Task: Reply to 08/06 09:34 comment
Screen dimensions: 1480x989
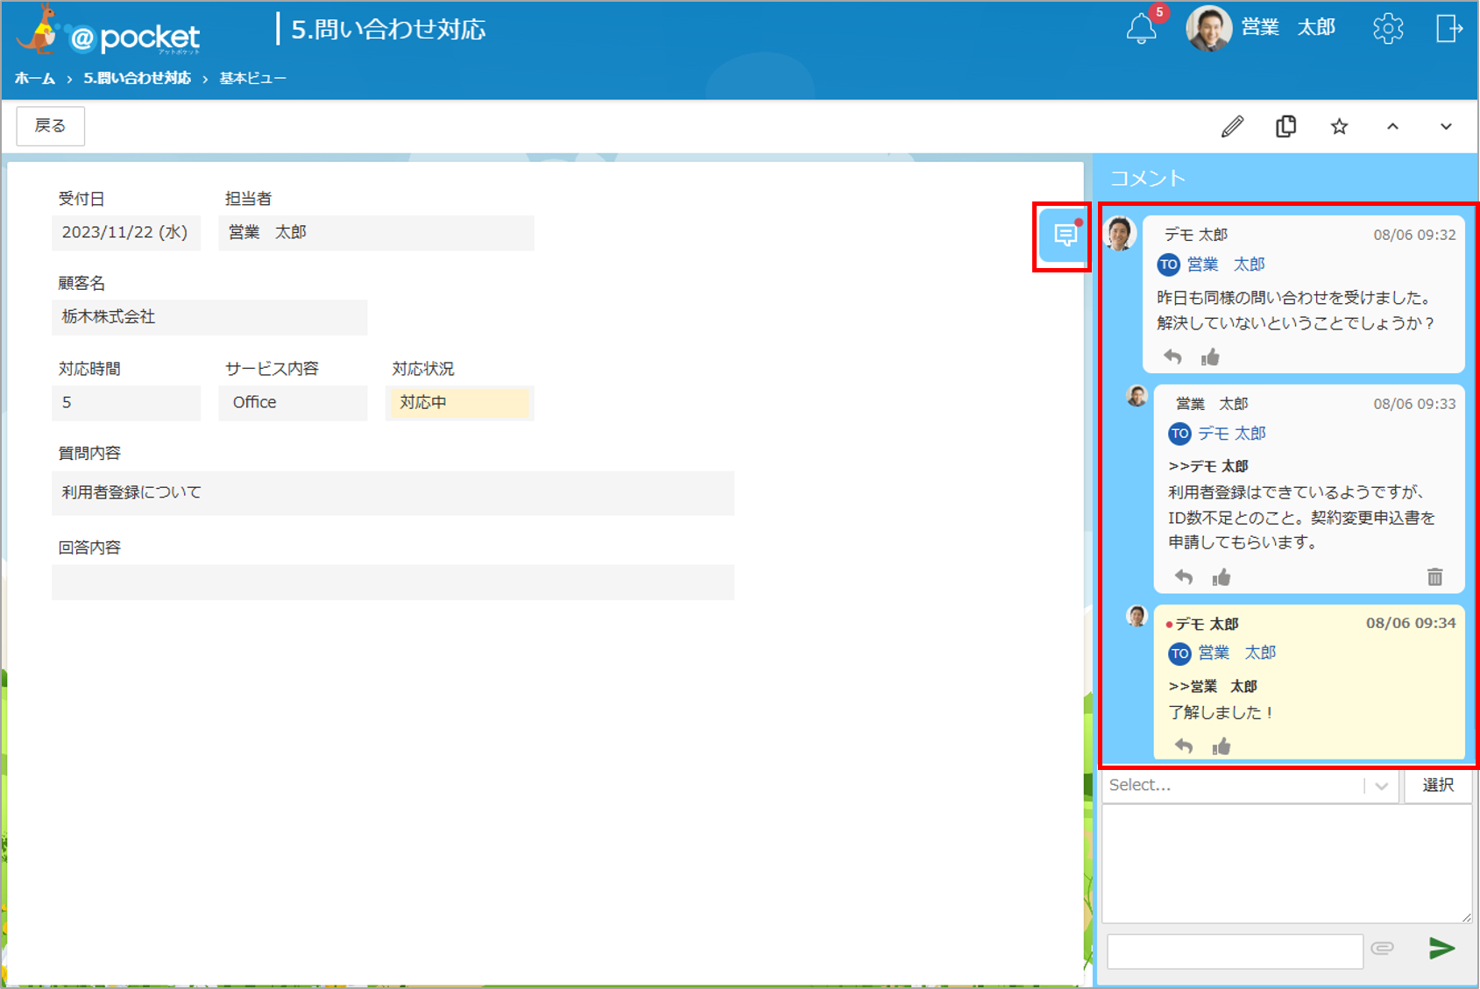Action: [x=1184, y=745]
